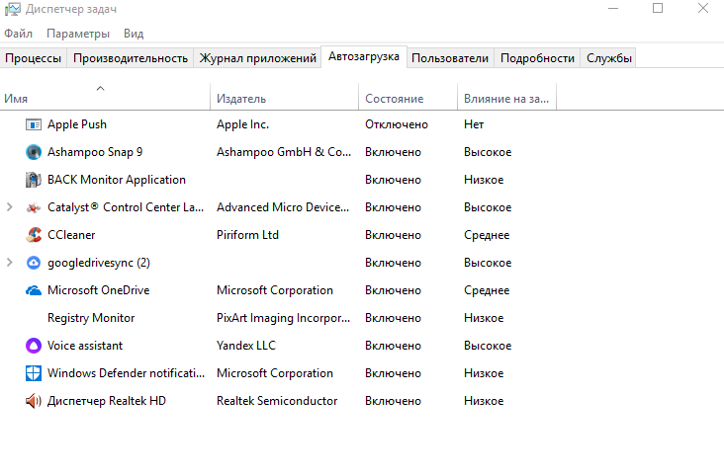This screenshot has width=724, height=475.
Task: Click Microsoft Corporation publisher for OneDrive
Action: coord(275,290)
